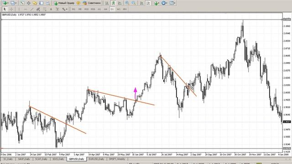The image size is (292, 164).
Task: Switch to the SMSFT,Weekly chart tab
Action: pos(117,159)
